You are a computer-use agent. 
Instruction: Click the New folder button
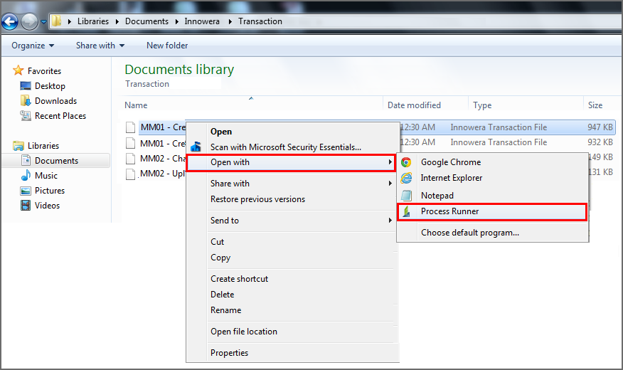(x=167, y=46)
